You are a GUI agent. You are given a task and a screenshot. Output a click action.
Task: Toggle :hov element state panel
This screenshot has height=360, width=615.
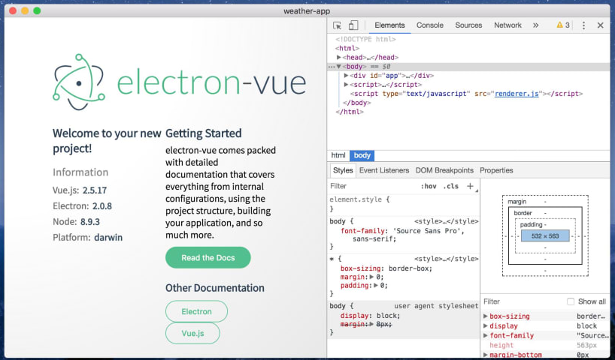point(429,186)
